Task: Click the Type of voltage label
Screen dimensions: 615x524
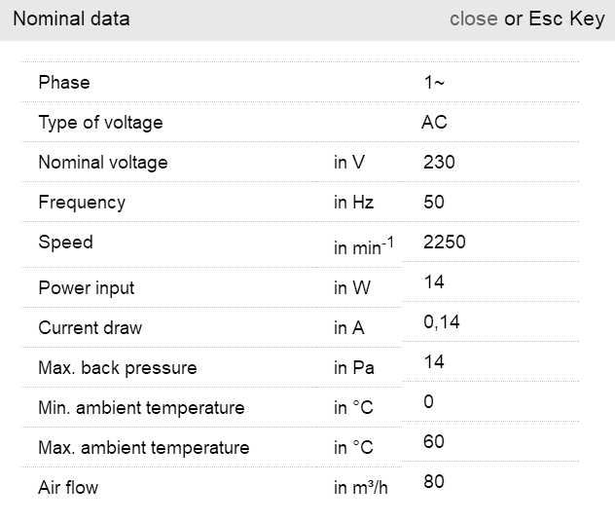Action: [100, 123]
